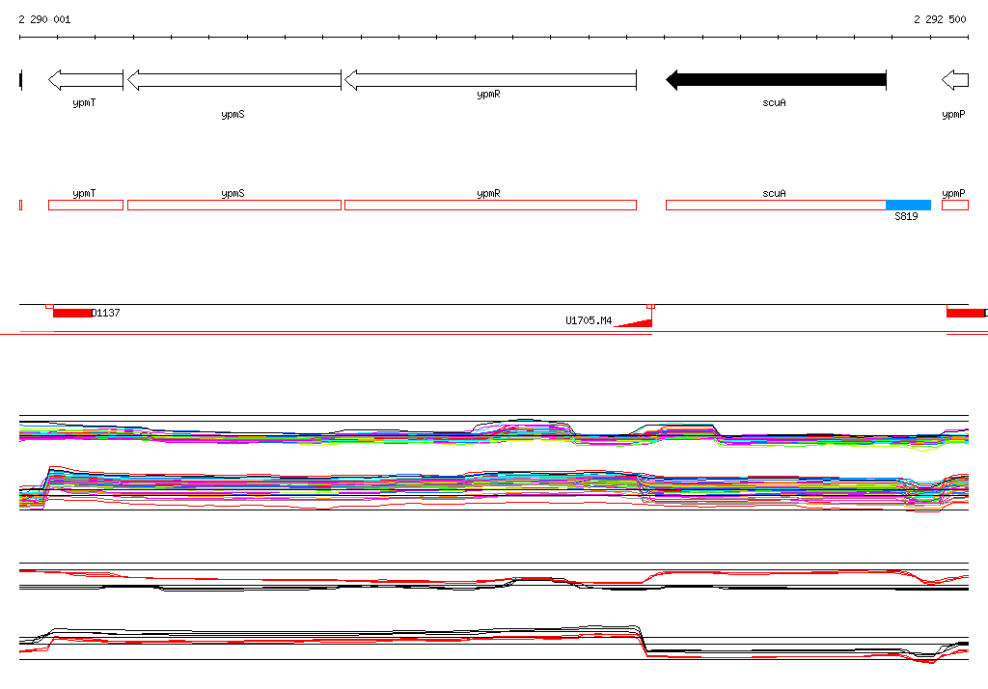Select the ypmR gene arrow in top track
This screenshot has height=689, width=988.
(x=490, y=80)
